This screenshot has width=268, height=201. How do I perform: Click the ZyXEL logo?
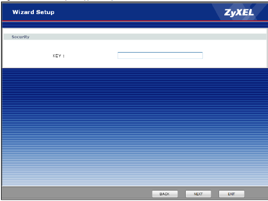coord(239,12)
